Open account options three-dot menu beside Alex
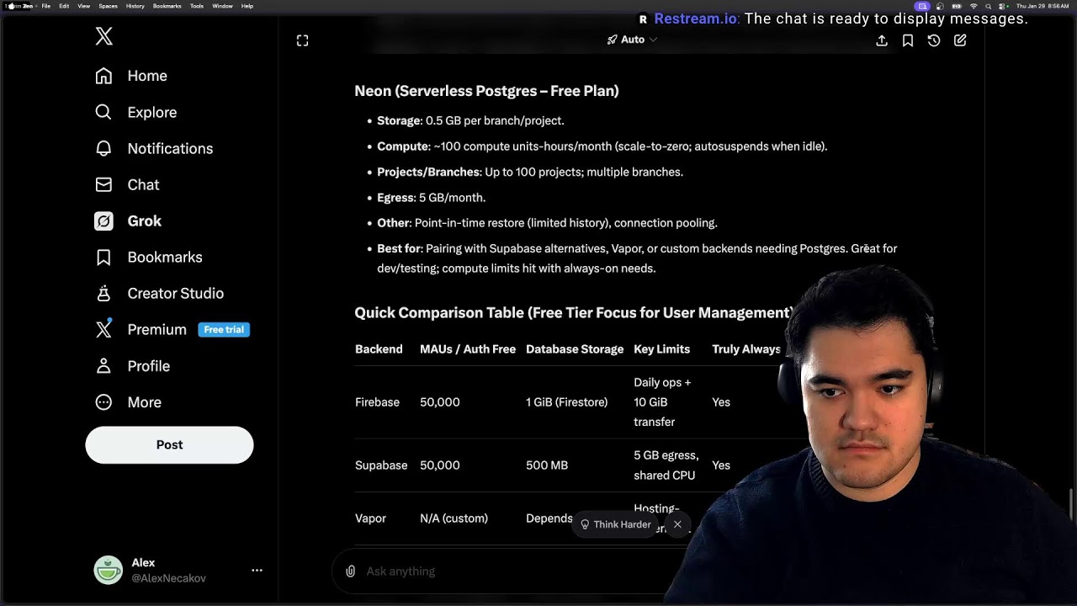 257,570
